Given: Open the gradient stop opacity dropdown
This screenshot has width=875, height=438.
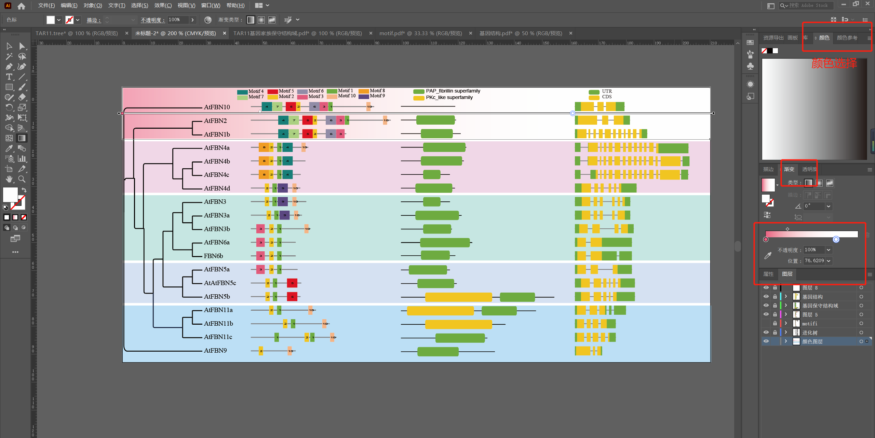Looking at the screenshot, I should (x=829, y=250).
